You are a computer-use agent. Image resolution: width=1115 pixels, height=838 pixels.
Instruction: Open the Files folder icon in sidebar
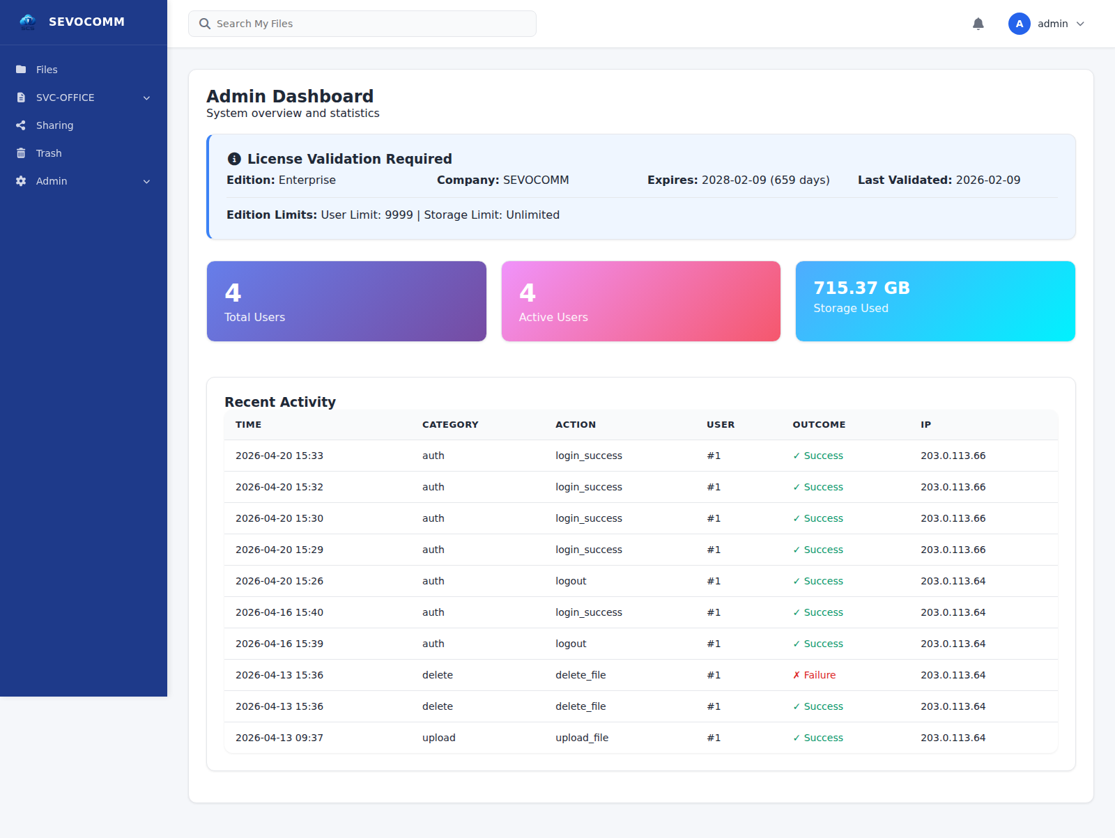(20, 69)
